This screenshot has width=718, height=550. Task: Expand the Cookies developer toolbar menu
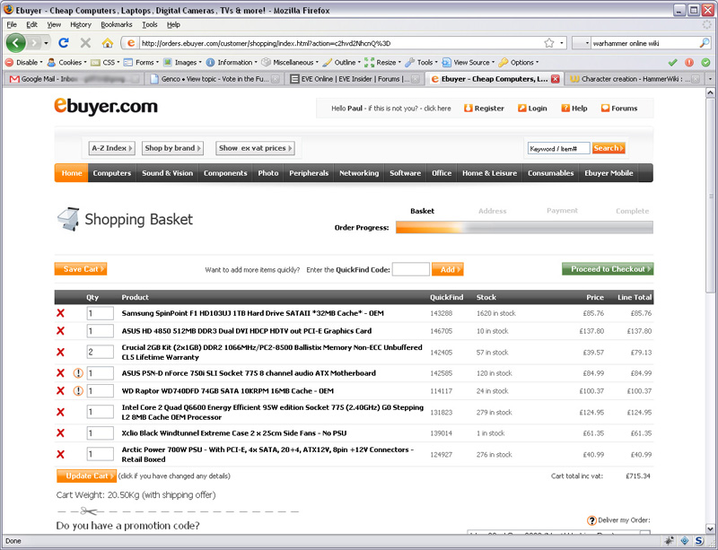click(66, 62)
